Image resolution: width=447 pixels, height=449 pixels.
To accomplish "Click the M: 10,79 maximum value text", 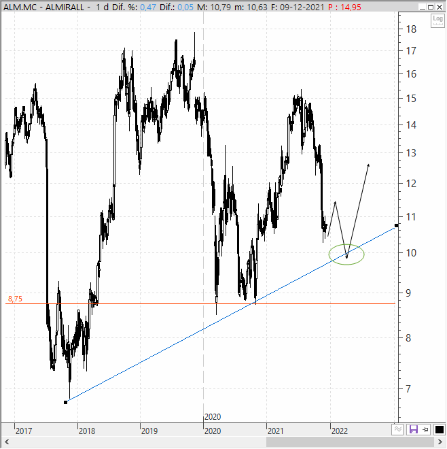I will [214, 7].
